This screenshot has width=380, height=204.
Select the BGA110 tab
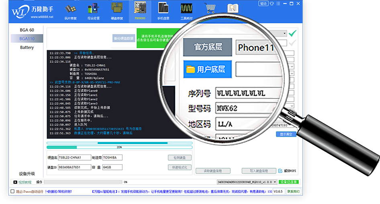coord(27,39)
